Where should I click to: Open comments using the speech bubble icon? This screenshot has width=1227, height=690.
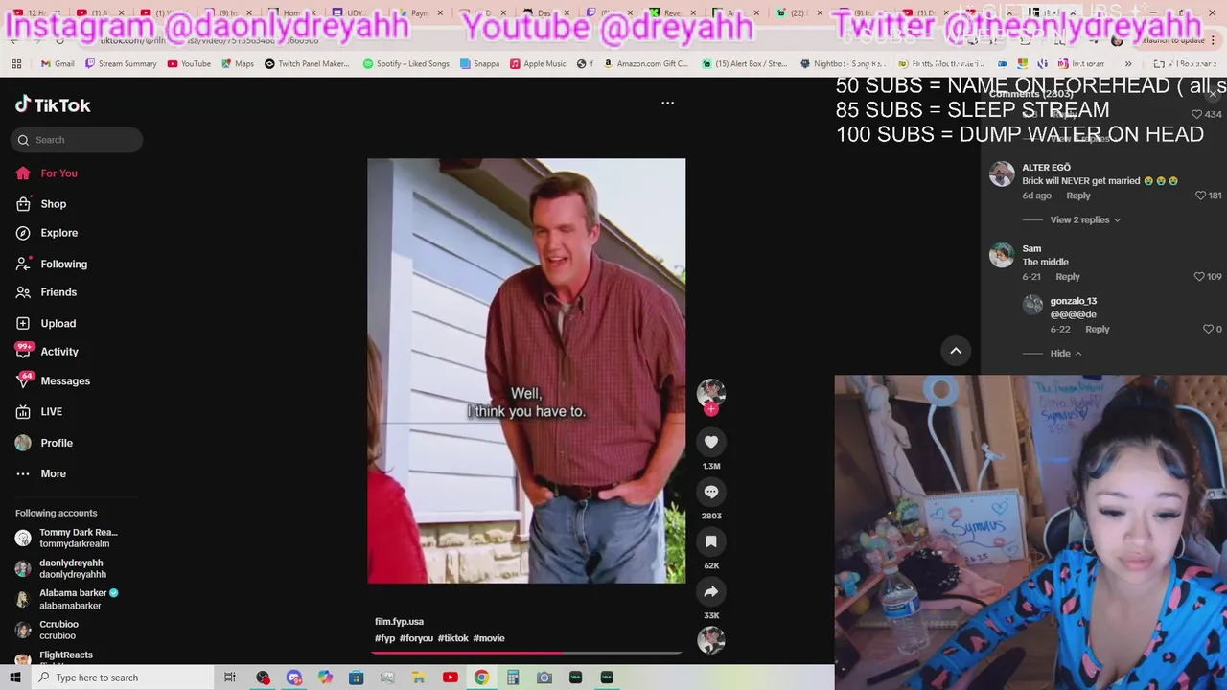711,492
